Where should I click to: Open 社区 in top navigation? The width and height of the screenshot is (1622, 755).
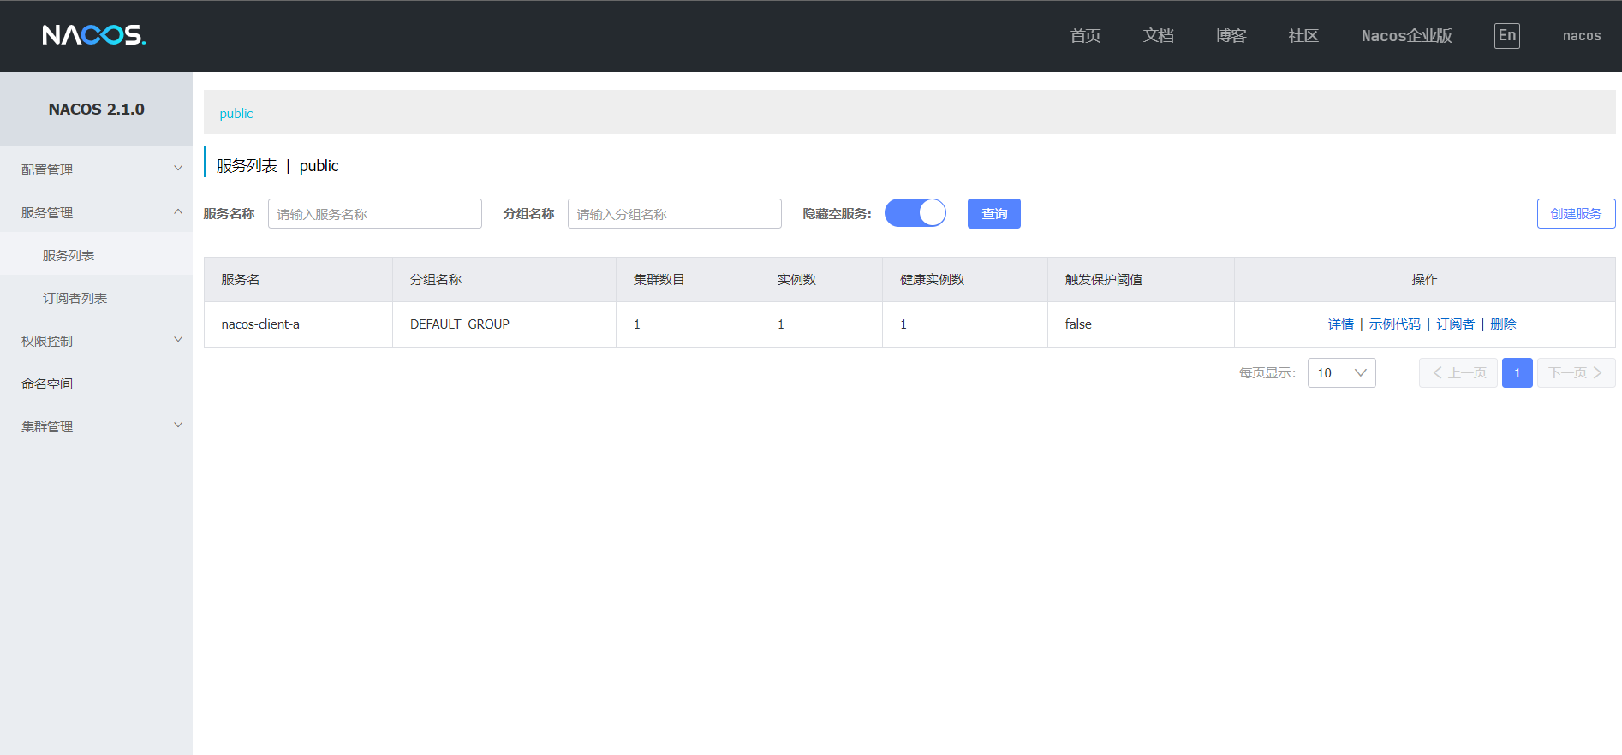coord(1303,35)
